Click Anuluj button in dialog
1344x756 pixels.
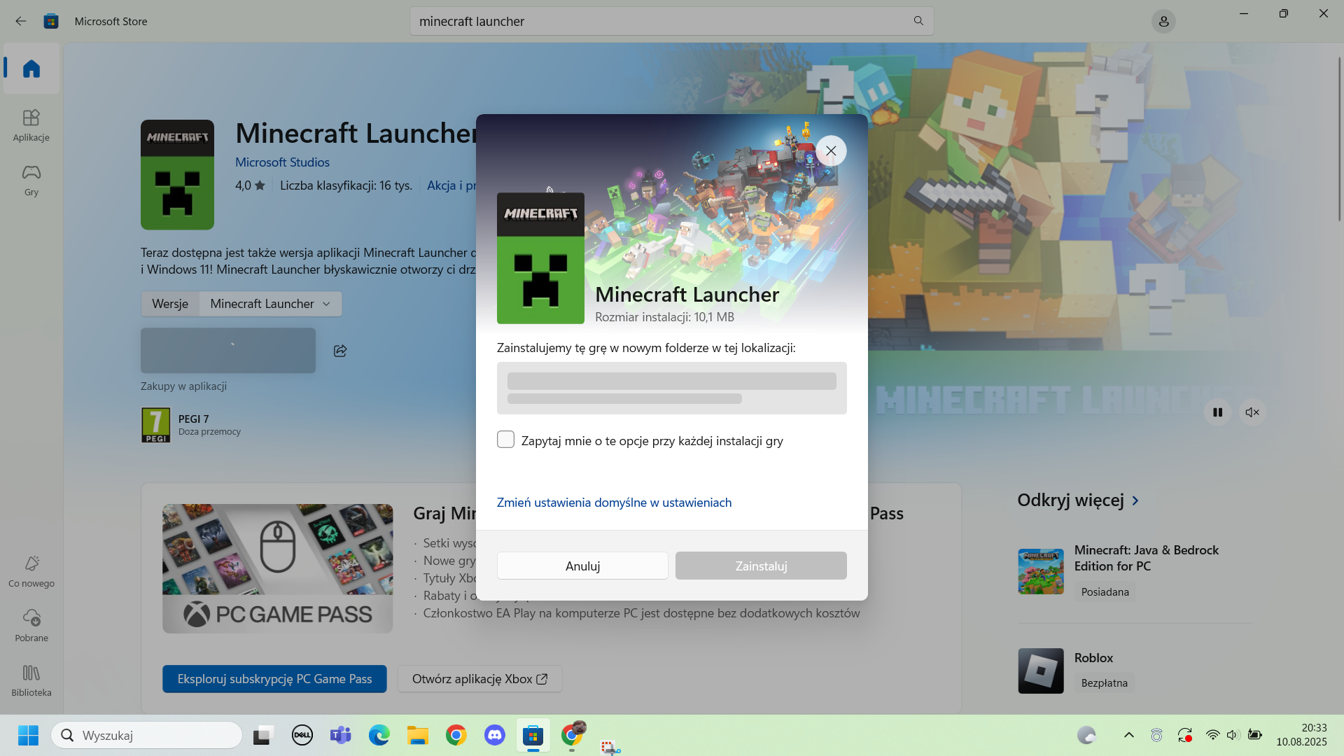pyautogui.click(x=582, y=566)
